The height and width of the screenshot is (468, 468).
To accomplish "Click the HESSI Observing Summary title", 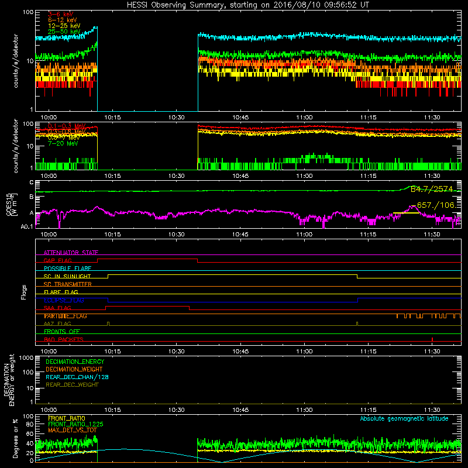I will (247, 5).
